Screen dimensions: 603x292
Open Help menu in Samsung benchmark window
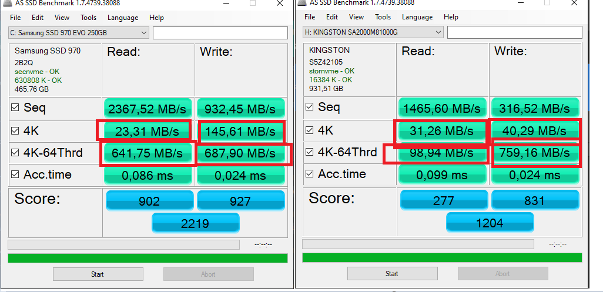[x=156, y=18]
